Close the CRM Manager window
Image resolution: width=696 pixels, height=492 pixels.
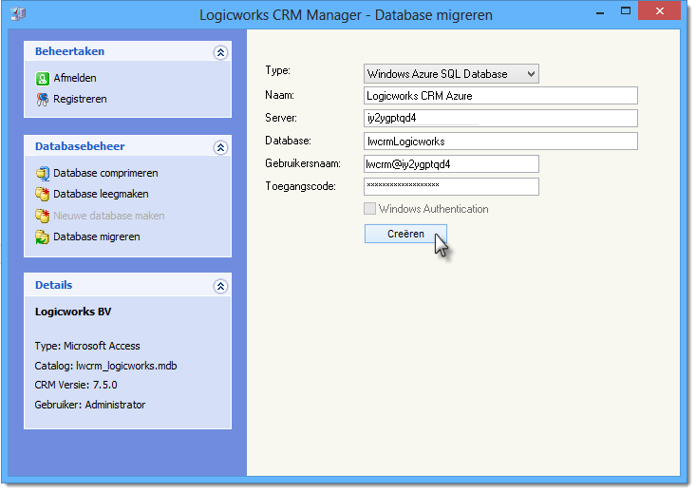point(660,11)
